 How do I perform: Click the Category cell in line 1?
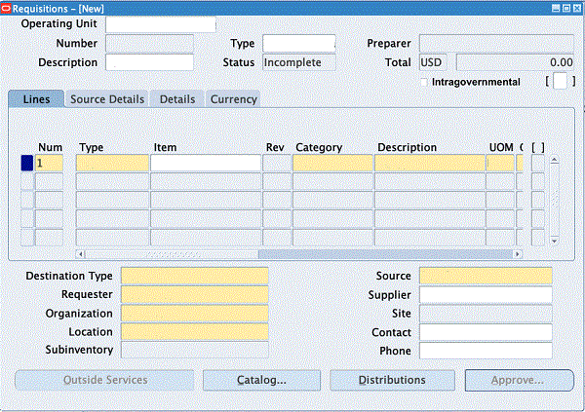tap(332, 163)
